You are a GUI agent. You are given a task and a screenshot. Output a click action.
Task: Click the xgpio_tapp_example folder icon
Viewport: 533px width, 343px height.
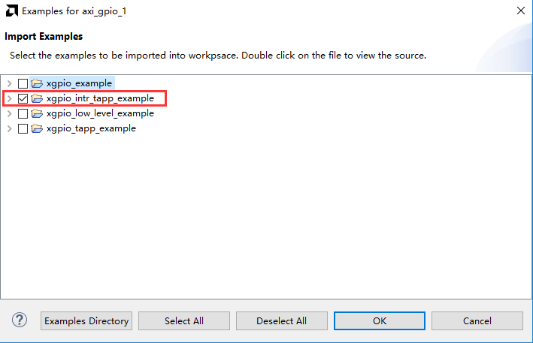point(37,128)
